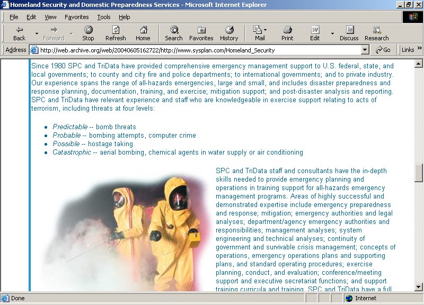Open the View menu
This screenshot has width=424, height=305.
50,17
